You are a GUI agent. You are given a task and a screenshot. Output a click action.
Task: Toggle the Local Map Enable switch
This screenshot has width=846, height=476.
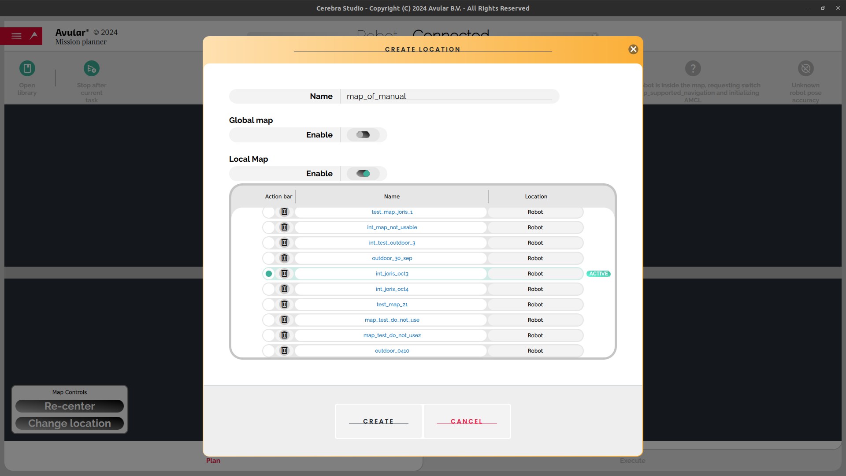click(x=363, y=173)
